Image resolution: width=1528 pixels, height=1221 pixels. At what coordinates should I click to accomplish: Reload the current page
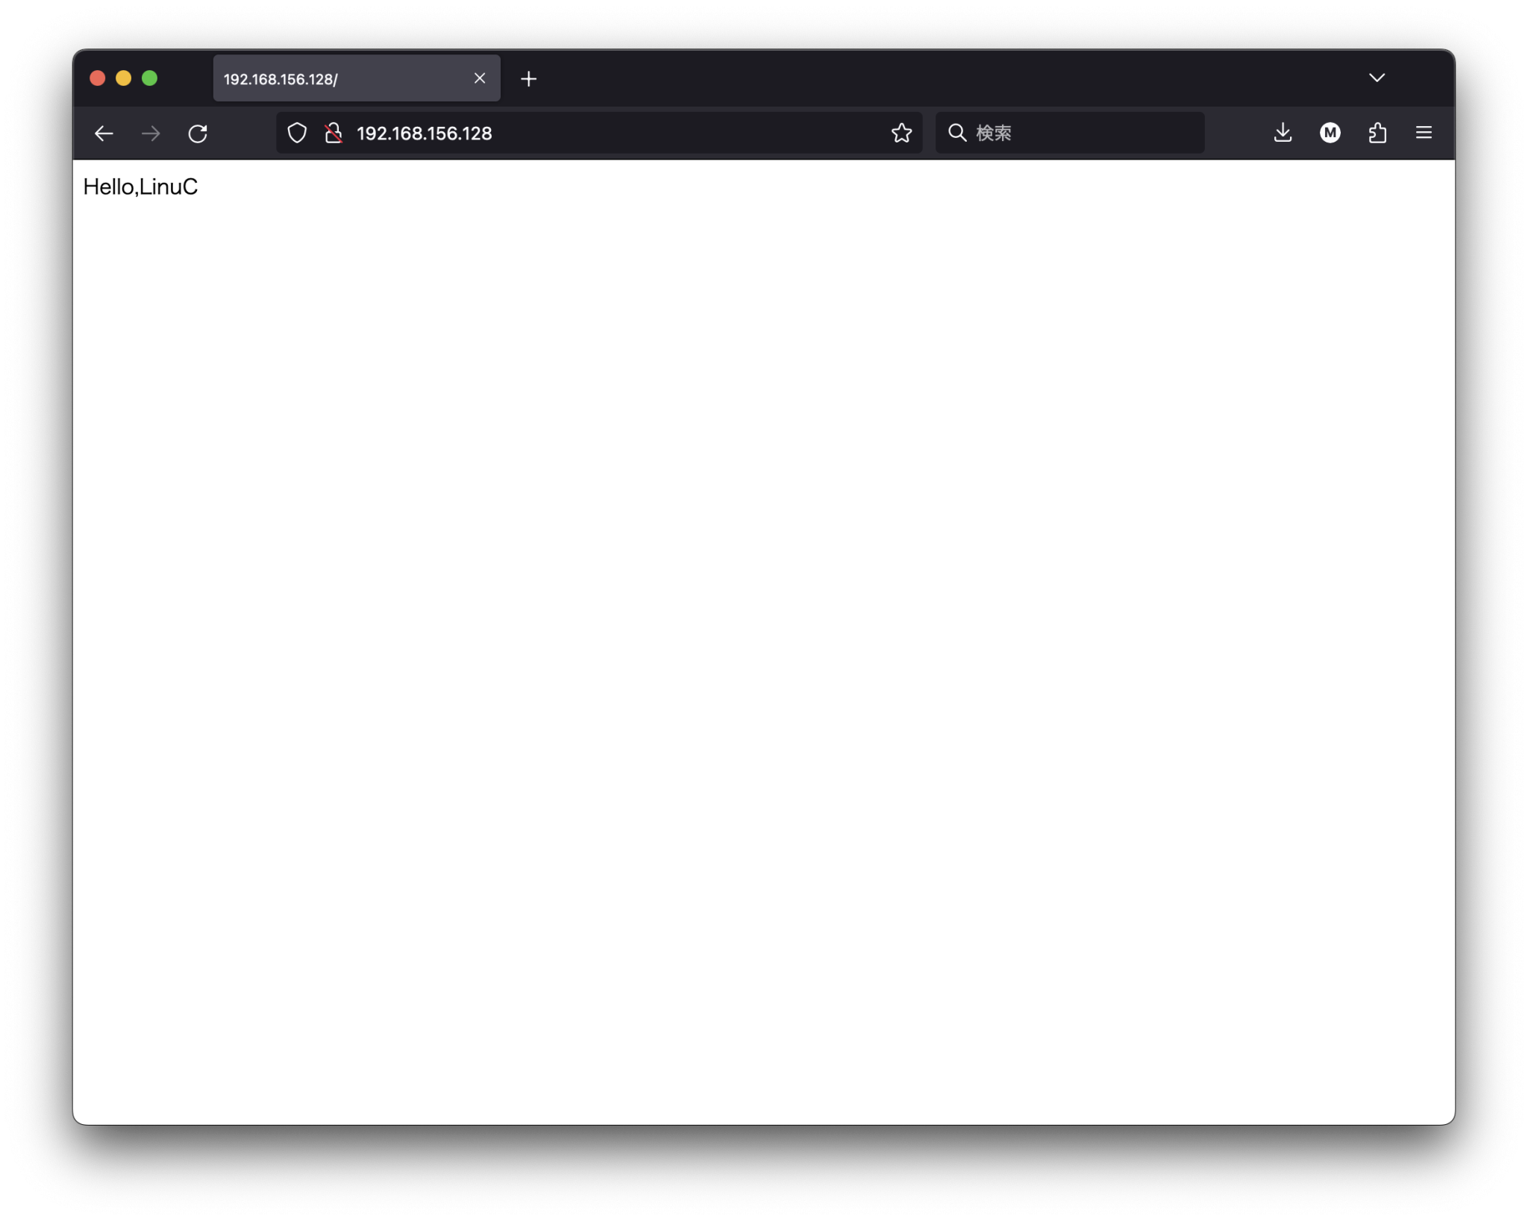(198, 133)
